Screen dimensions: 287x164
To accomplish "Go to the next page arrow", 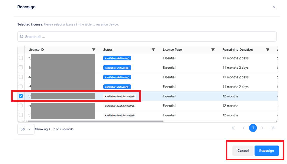I will point(262,128).
